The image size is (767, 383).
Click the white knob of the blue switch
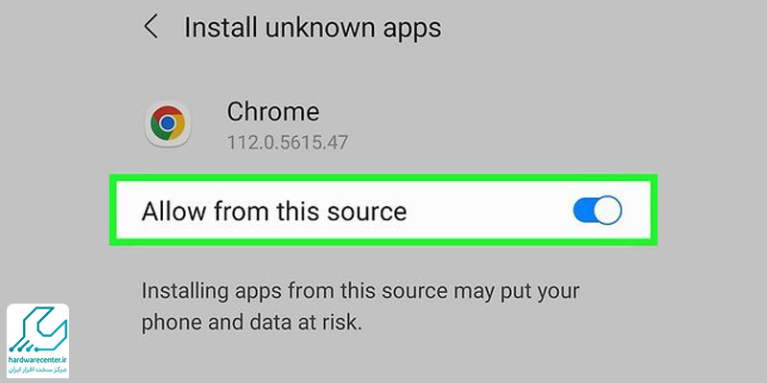pos(609,211)
